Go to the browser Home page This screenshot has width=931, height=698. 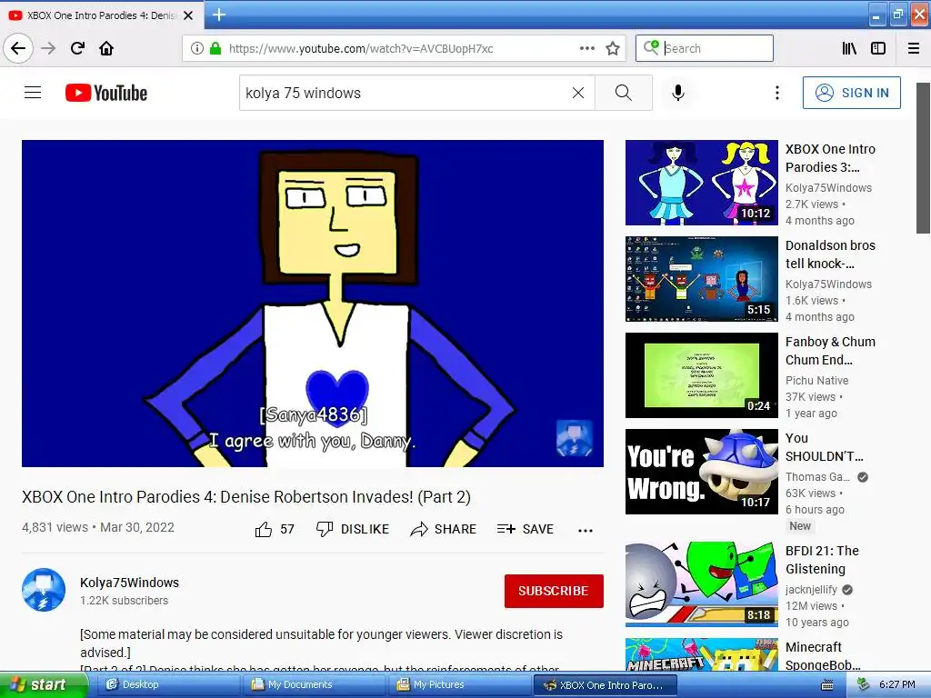pyautogui.click(x=106, y=48)
